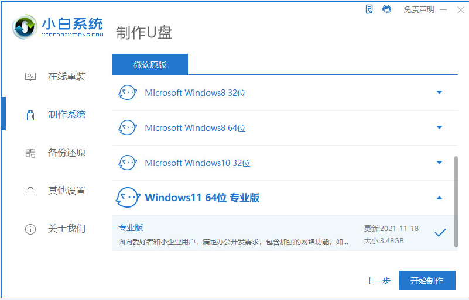Viewport: 469px width, 300px height.
Task: Select 在线重装 in the sidebar
Action: point(67,77)
